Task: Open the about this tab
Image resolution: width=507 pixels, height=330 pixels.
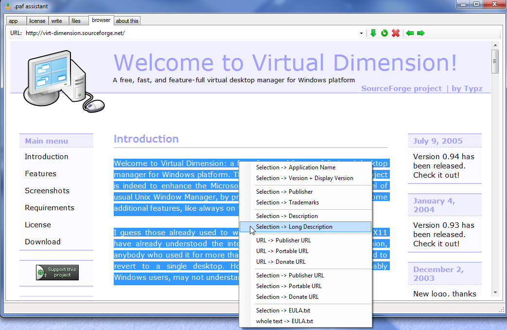Action: [x=127, y=21]
